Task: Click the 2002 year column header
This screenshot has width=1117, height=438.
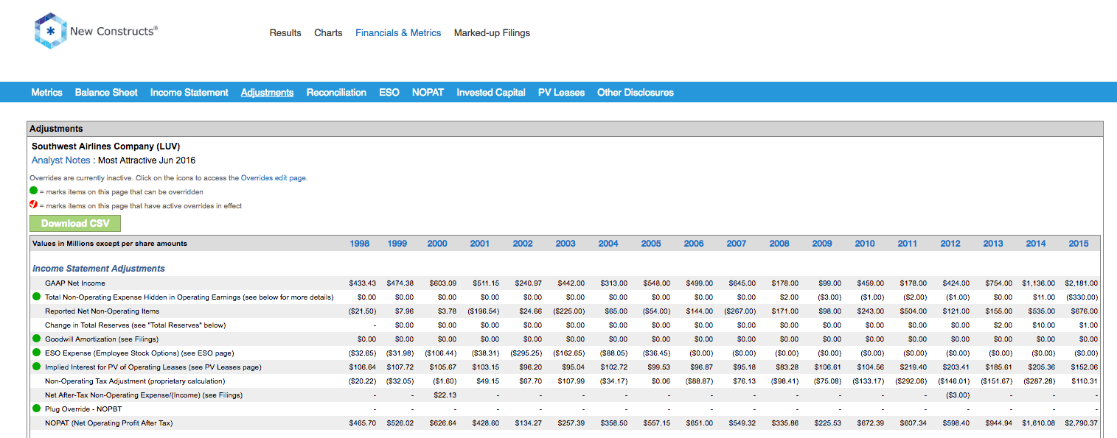Action: tap(523, 243)
